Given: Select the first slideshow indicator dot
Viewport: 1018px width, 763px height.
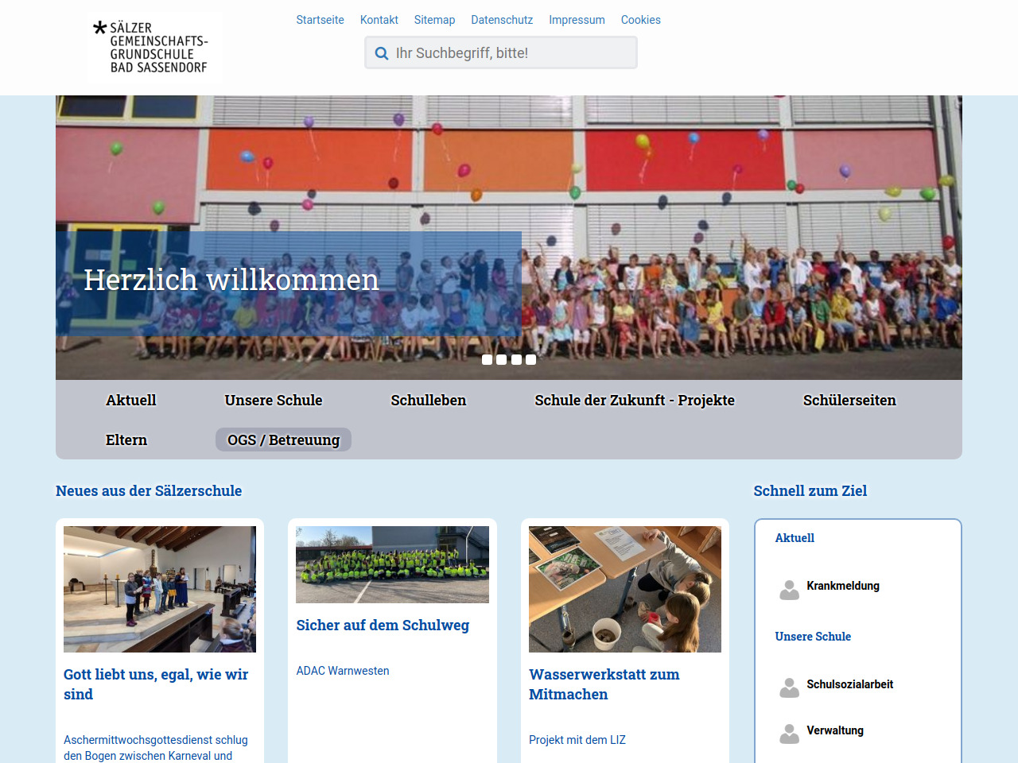Looking at the screenshot, I should 487,360.
